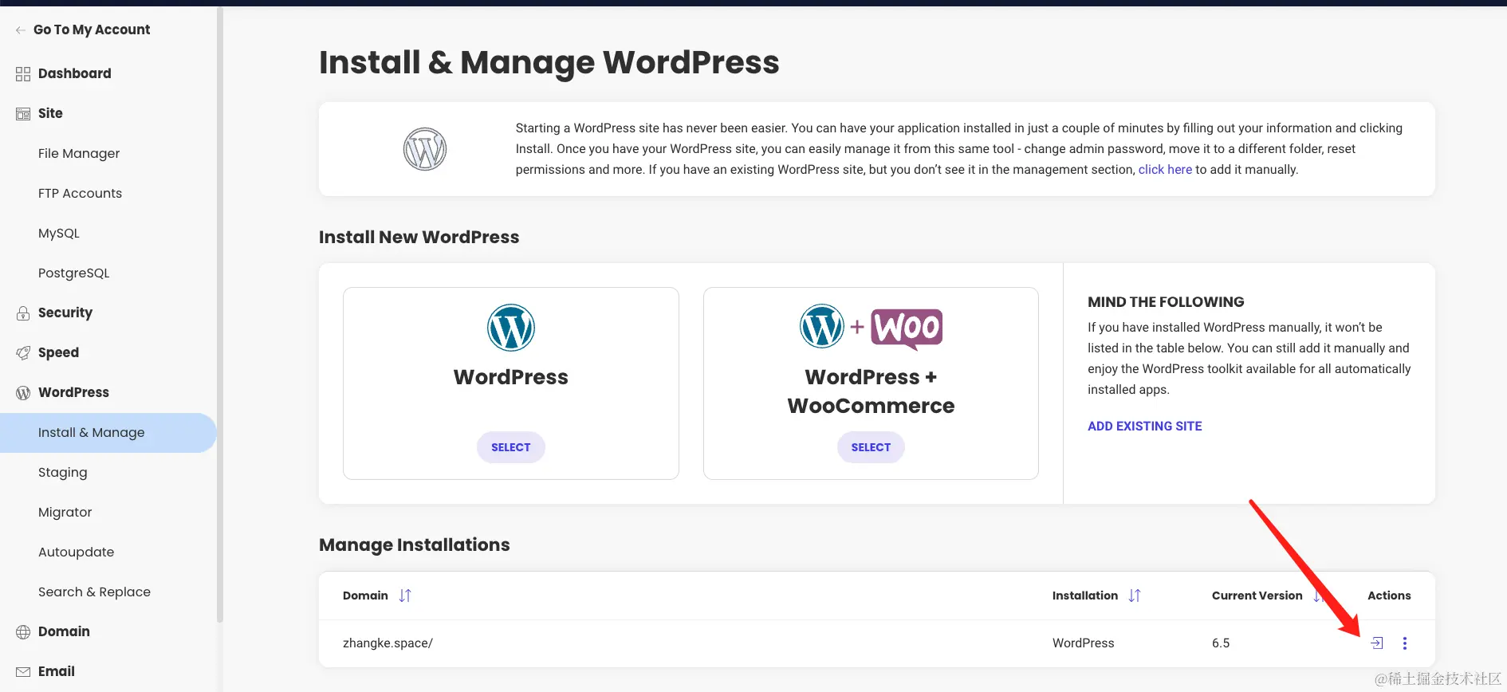The height and width of the screenshot is (692, 1507).
Task: Expand the Security section
Action: point(65,313)
